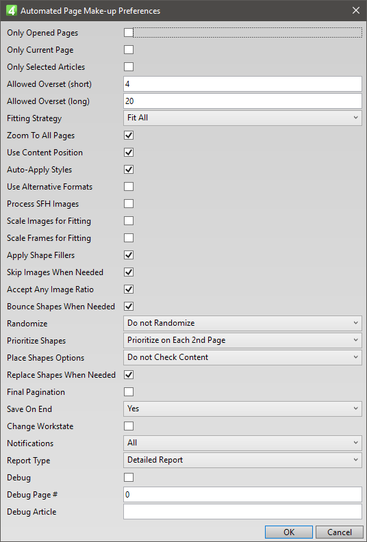Confirm settings with the OK button
This screenshot has height=542, width=367.
289,532
